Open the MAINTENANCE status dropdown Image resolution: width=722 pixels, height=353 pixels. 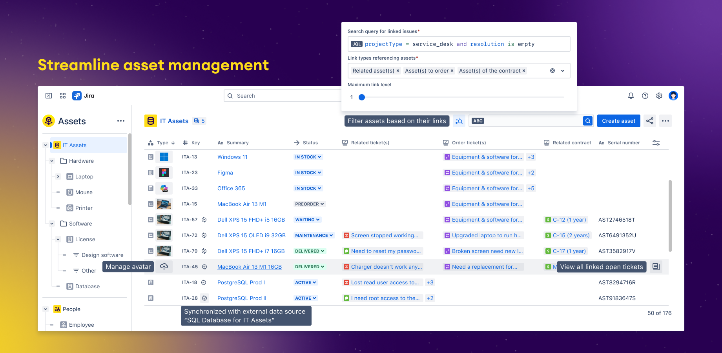pos(314,235)
